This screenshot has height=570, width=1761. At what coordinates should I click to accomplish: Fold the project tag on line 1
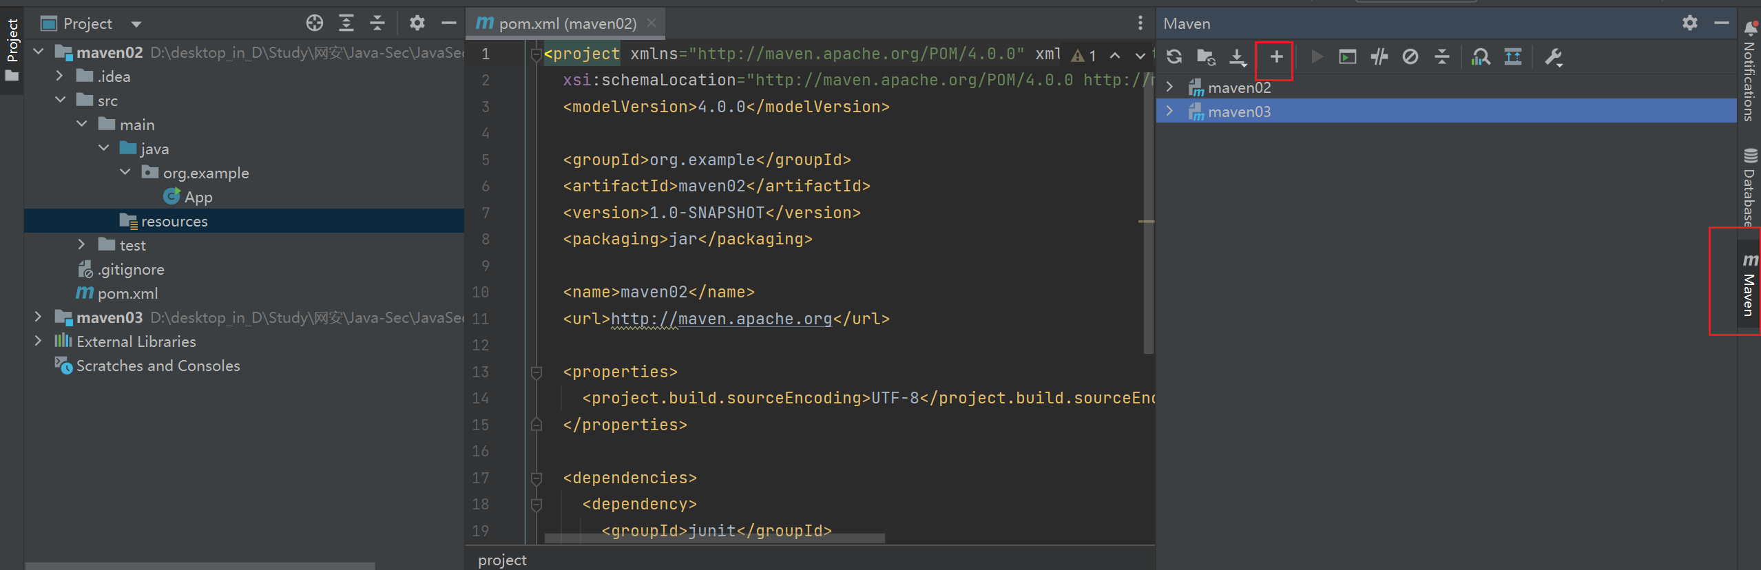tap(536, 55)
